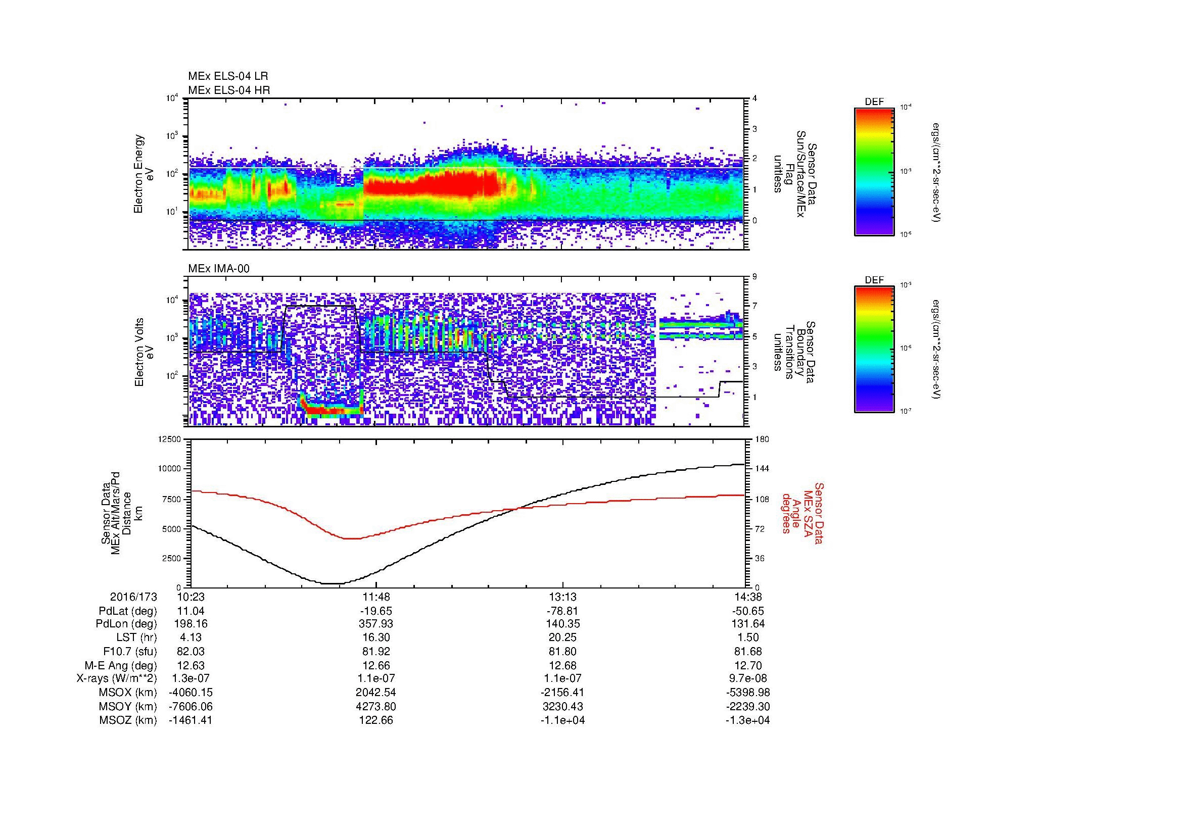Click PdLat value '-50.65'
The width and height of the screenshot is (1182, 835).
[x=748, y=611]
